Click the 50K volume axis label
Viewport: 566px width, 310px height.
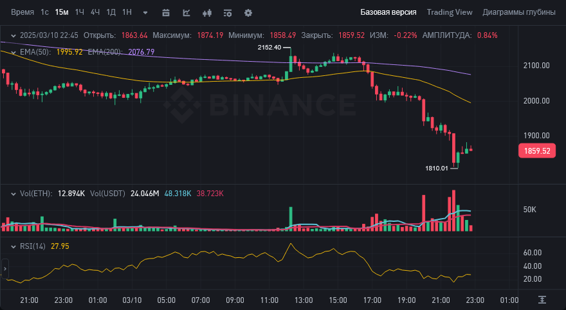click(529, 210)
